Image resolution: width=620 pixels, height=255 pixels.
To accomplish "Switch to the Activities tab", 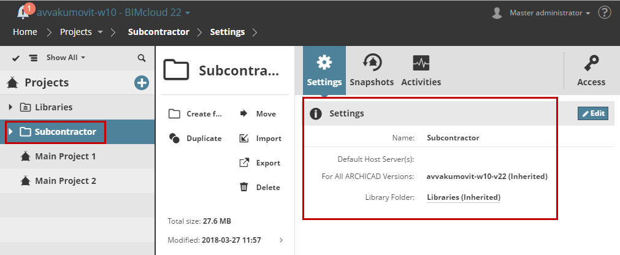I will [x=421, y=70].
